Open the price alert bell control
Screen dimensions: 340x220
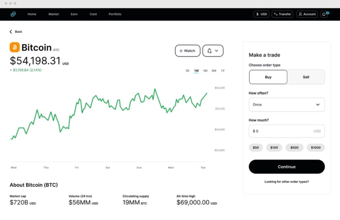(209, 51)
